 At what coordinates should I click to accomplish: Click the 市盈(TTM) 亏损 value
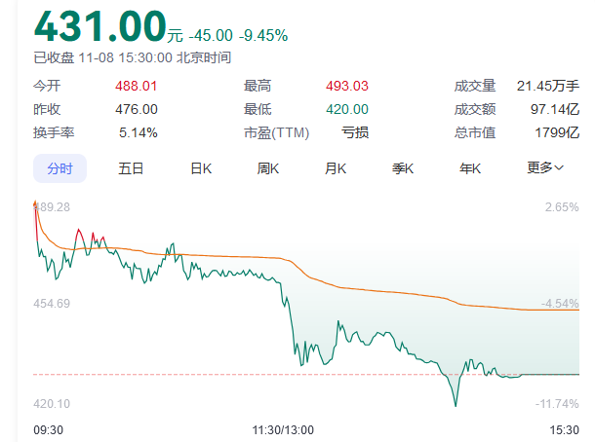[x=355, y=132]
